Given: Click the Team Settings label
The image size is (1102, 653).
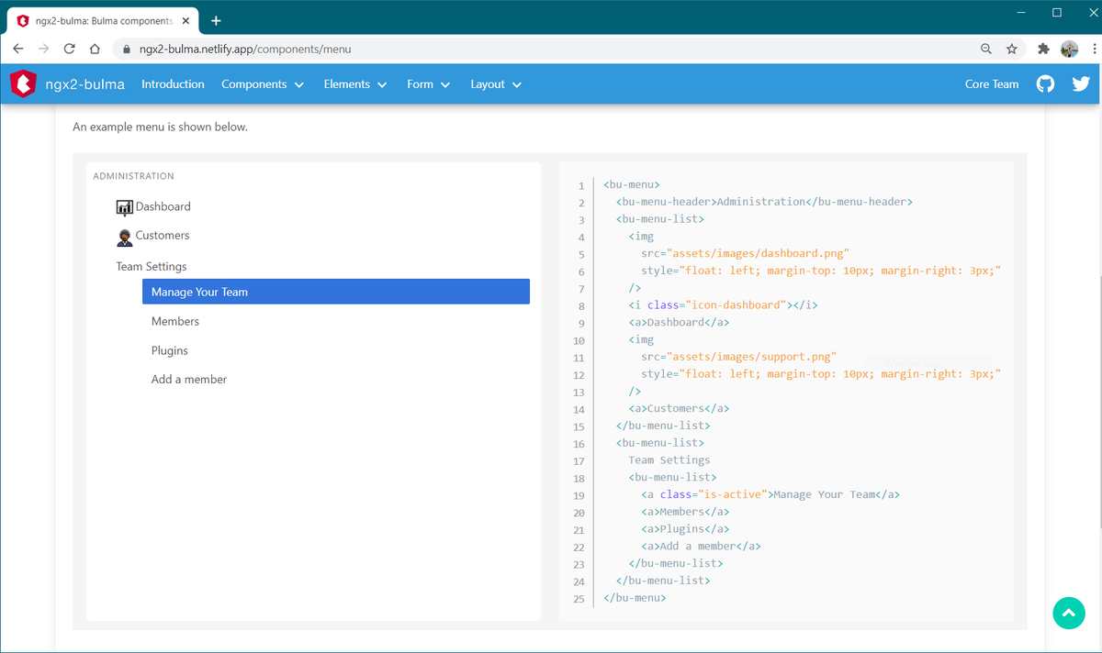Looking at the screenshot, I should coord(152,266).
